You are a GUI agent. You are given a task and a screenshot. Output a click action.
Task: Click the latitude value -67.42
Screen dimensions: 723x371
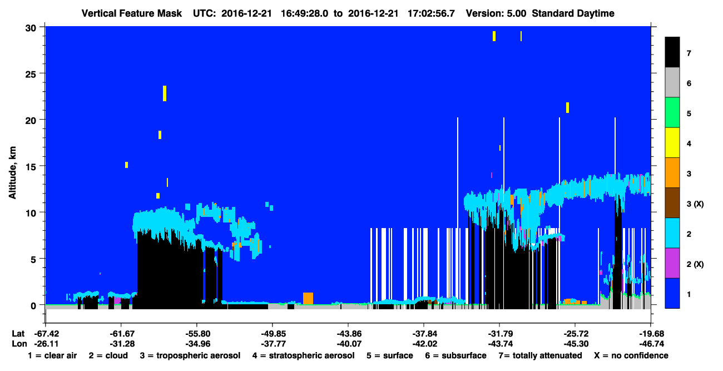[x=46, y=334]
